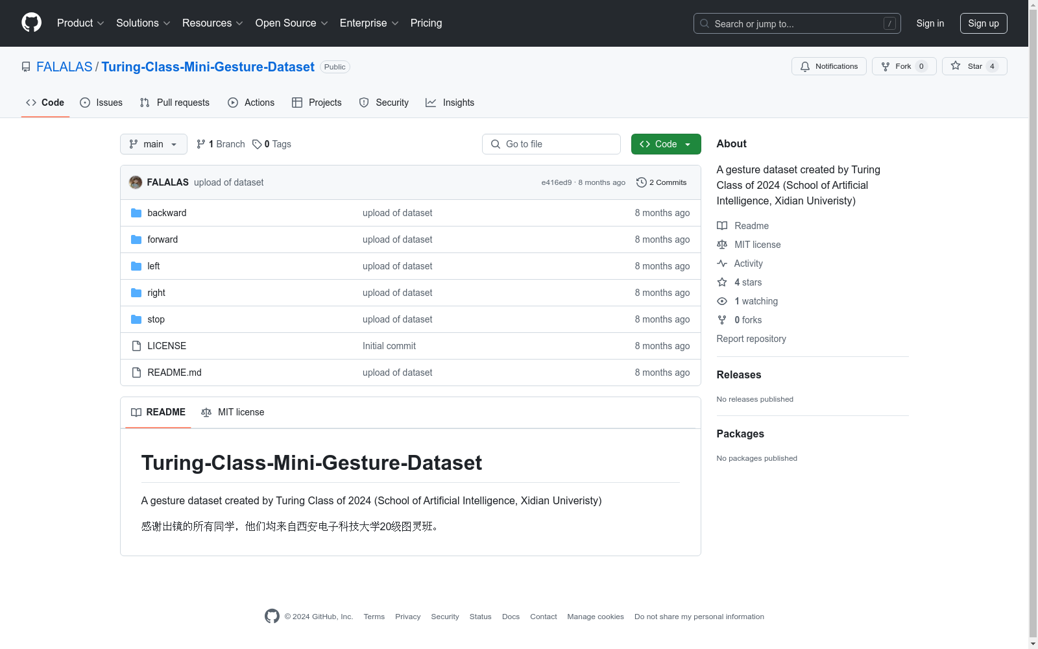
Task: Click the book icon on the README tab
Action: (x=136, y=412)
